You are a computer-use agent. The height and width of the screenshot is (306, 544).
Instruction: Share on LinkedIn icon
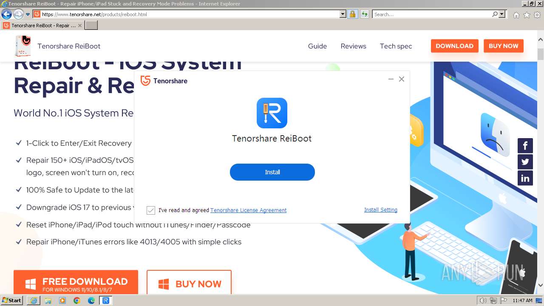pos(525,178)
